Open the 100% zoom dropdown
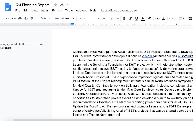 coord(45,18)
